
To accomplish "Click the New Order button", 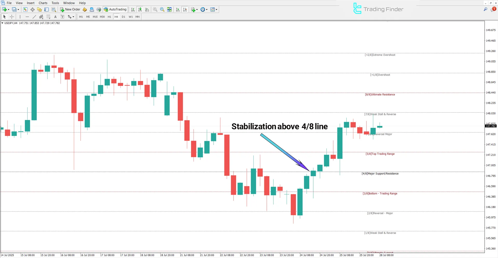I will [70, 9].
